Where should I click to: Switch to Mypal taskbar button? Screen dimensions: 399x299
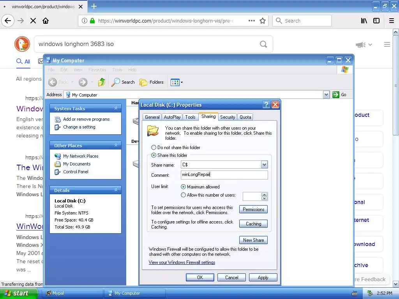click(73, 293)
